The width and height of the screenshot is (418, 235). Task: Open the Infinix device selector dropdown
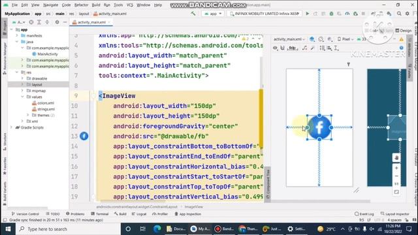pyautogui.click(x=265, y=14)
